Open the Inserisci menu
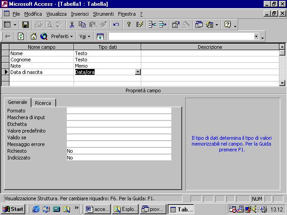This screenshot has width=287, height=215. pos(80,14)
